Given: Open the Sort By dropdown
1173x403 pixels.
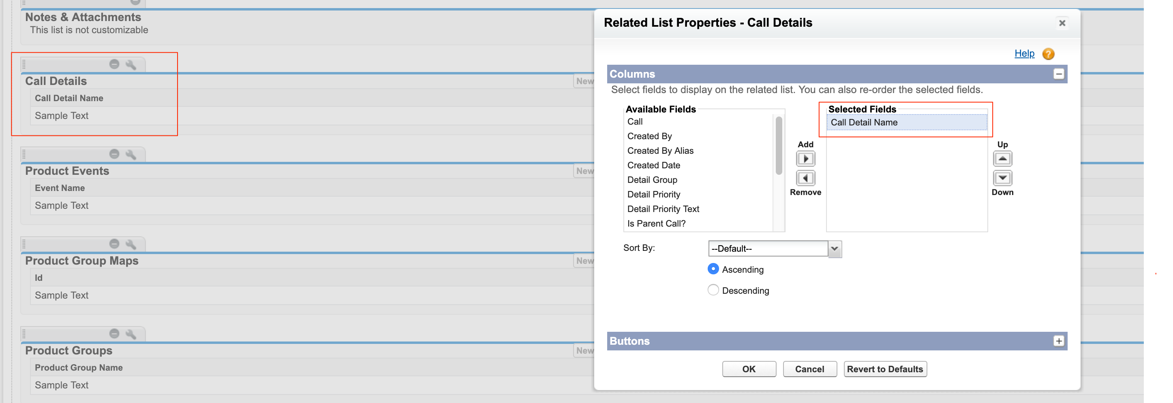Looking at the screenshot, I should 834,248.
